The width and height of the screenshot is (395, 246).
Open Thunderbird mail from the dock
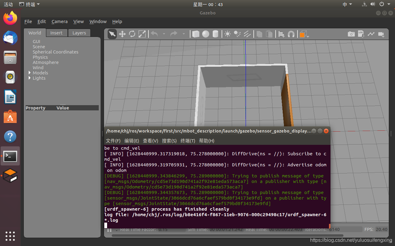[x=10, y=38]
